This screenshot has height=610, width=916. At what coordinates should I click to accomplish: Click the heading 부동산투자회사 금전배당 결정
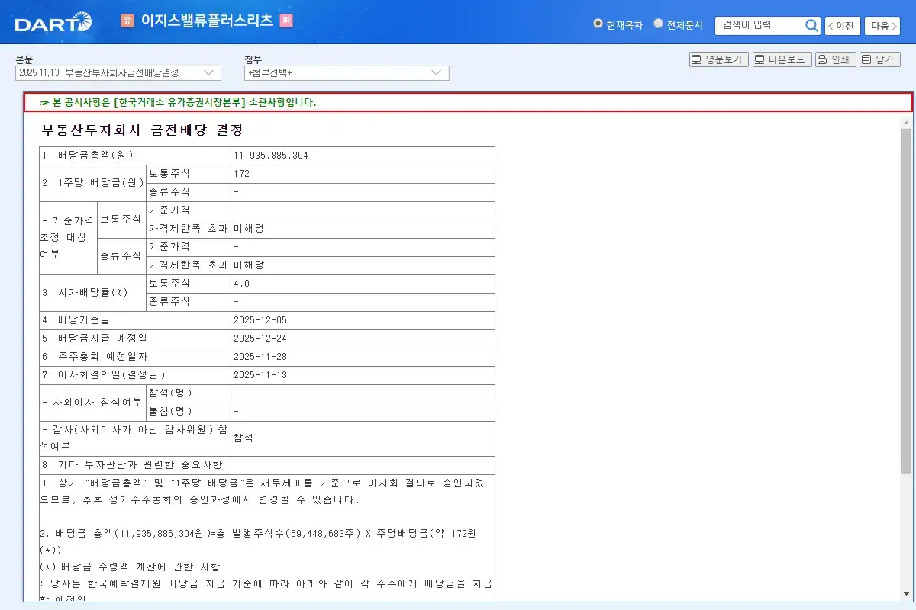143,130
